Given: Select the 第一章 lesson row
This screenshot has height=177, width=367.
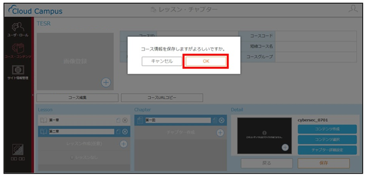Looking at the screenshot, I should (84, 120).
